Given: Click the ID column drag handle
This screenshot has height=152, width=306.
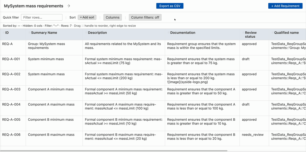Looking at the screenshot, I should point(4,33).
